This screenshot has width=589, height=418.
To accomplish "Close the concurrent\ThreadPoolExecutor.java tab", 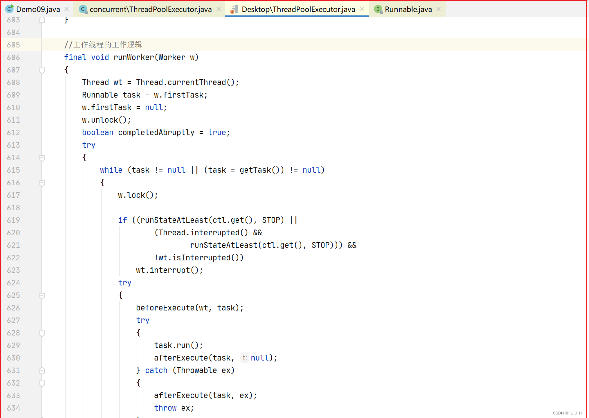I will tap(219, 9).
